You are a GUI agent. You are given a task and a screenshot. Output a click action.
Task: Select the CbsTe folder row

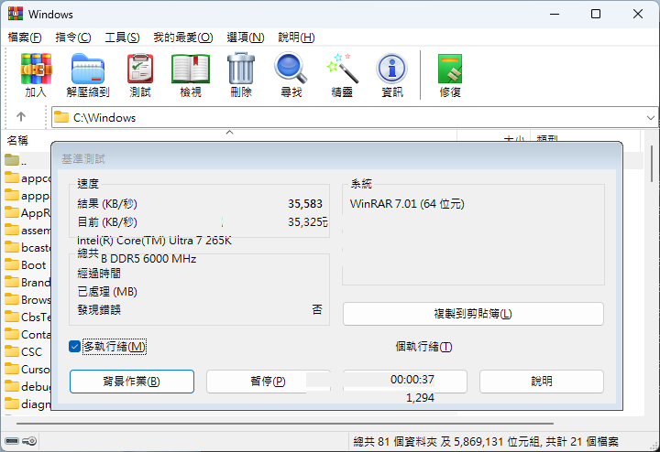[x=27, y=317]
